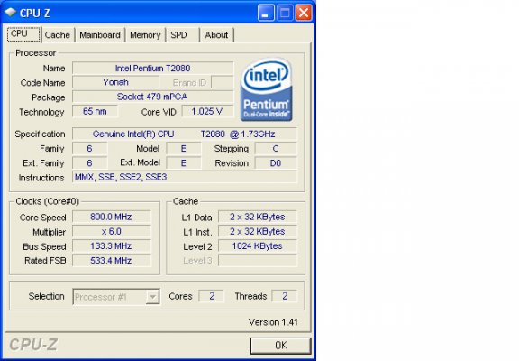The width and height of the screenshot is (519, 361).
Task: Click the Code Name value Yonah
Action: 115,82
